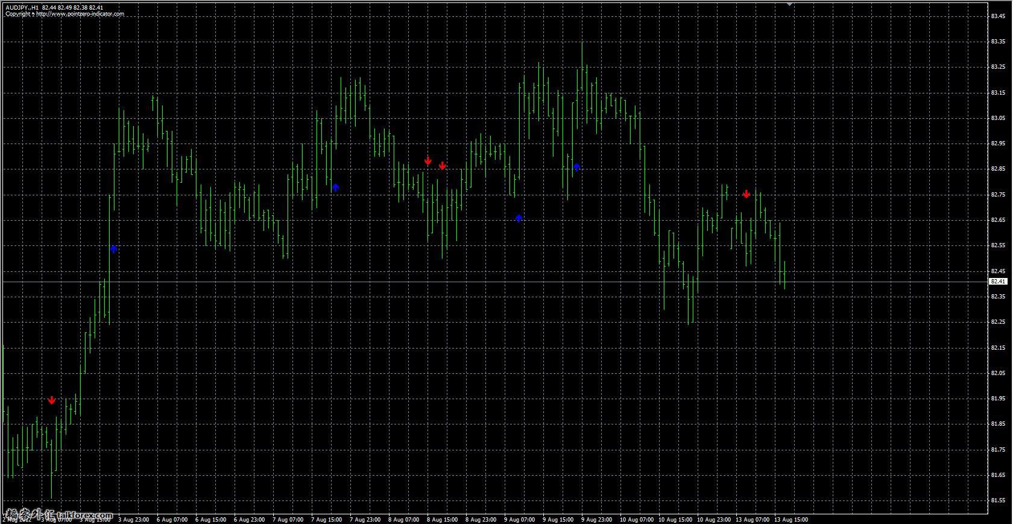Click price scale label 82.45
This screenshot has height=524, width=1013.
998,271
